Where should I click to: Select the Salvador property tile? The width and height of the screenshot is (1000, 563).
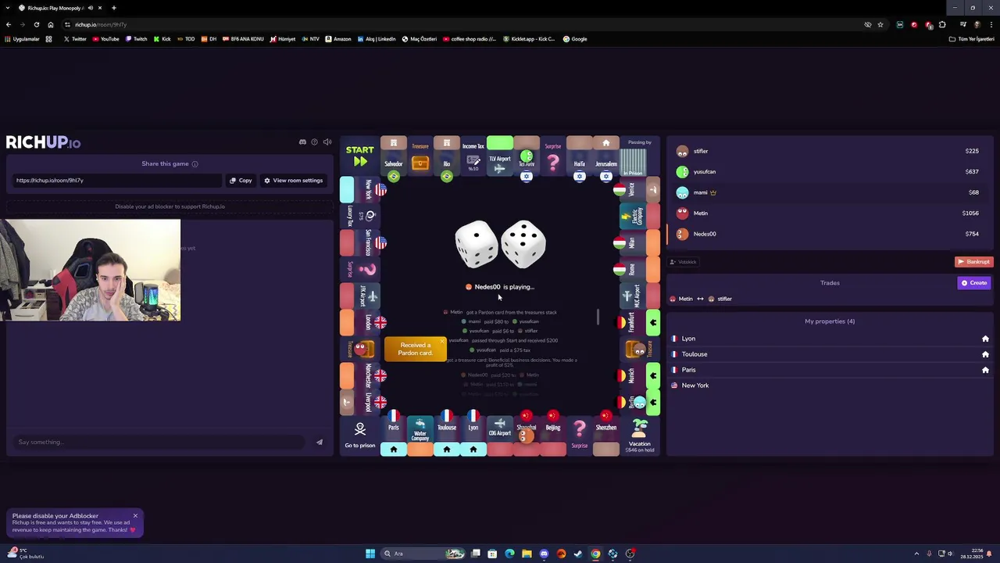[394, 157]
